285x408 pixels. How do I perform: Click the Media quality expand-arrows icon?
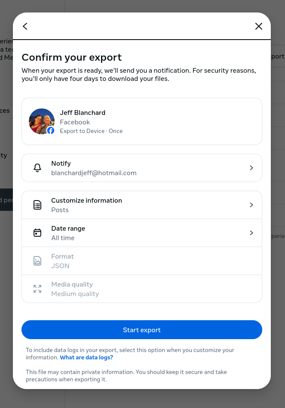click(x=37, y=289)
